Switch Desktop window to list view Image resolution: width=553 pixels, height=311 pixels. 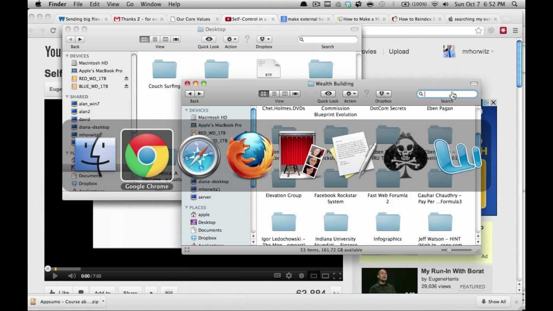click(155, 39)
